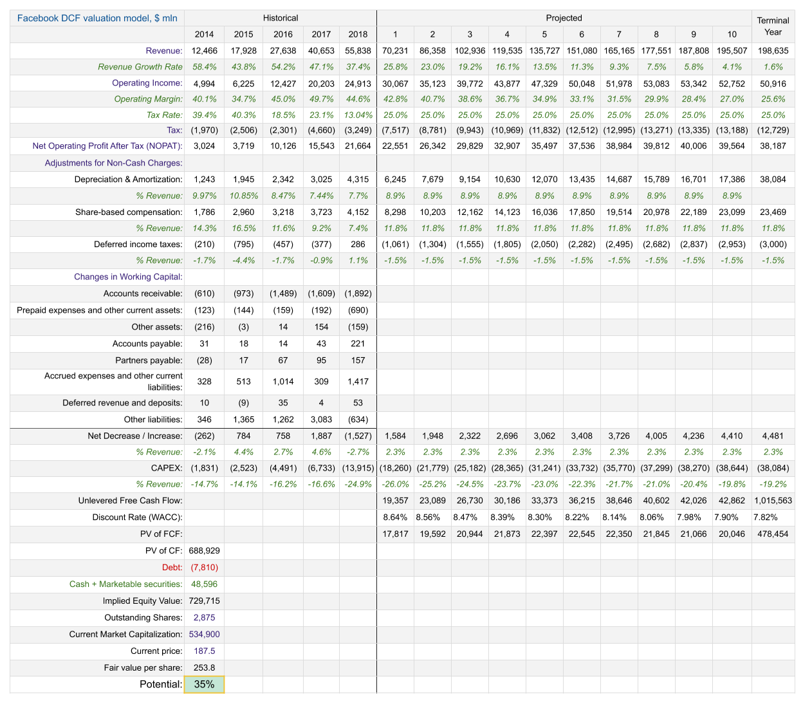812x708 pixels.
Task: Select the Facebook DCF valuation model title cell
Action: 97,18
